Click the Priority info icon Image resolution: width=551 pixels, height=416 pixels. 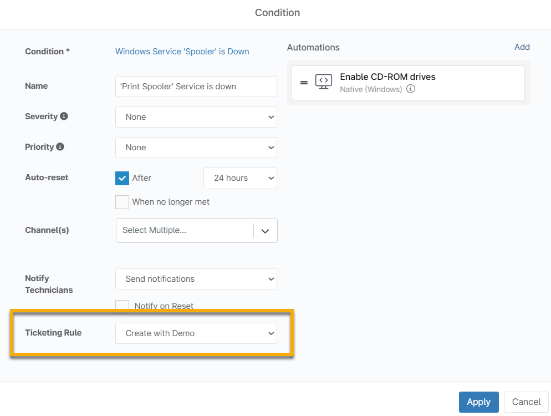point(60,147)
